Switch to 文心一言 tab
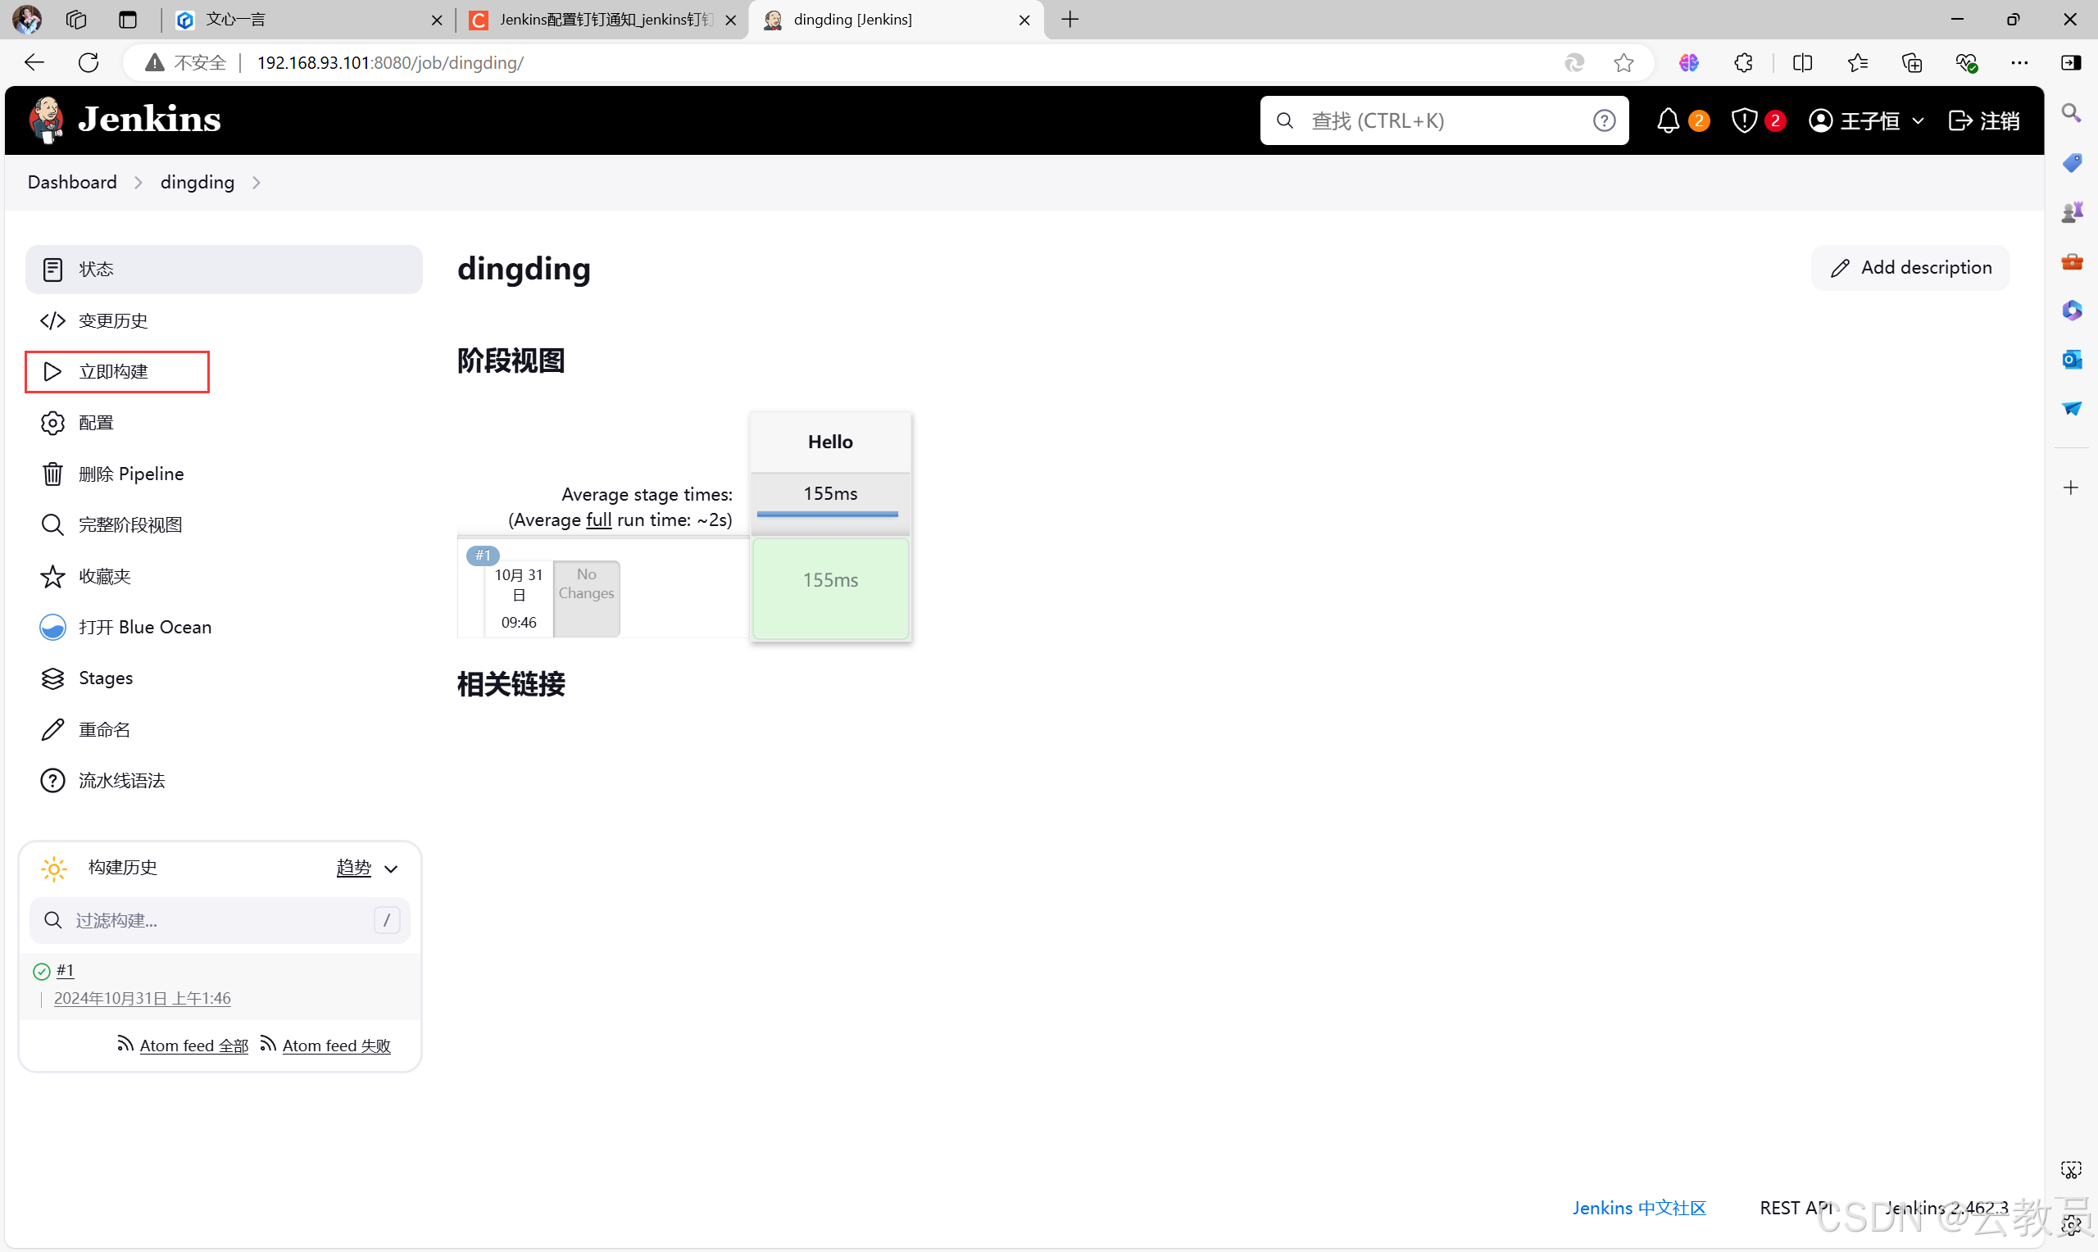Image resolution: width=2098 pixels, height=1252 pixels. [x=308, y=20]
